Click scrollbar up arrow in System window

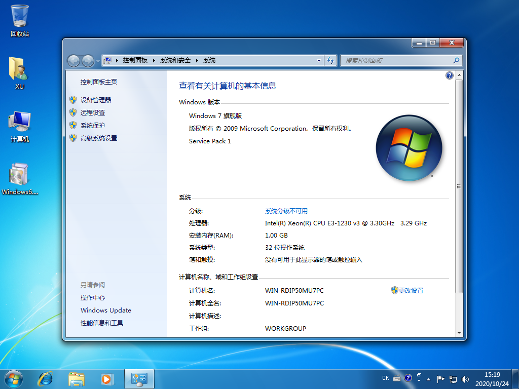459,75
